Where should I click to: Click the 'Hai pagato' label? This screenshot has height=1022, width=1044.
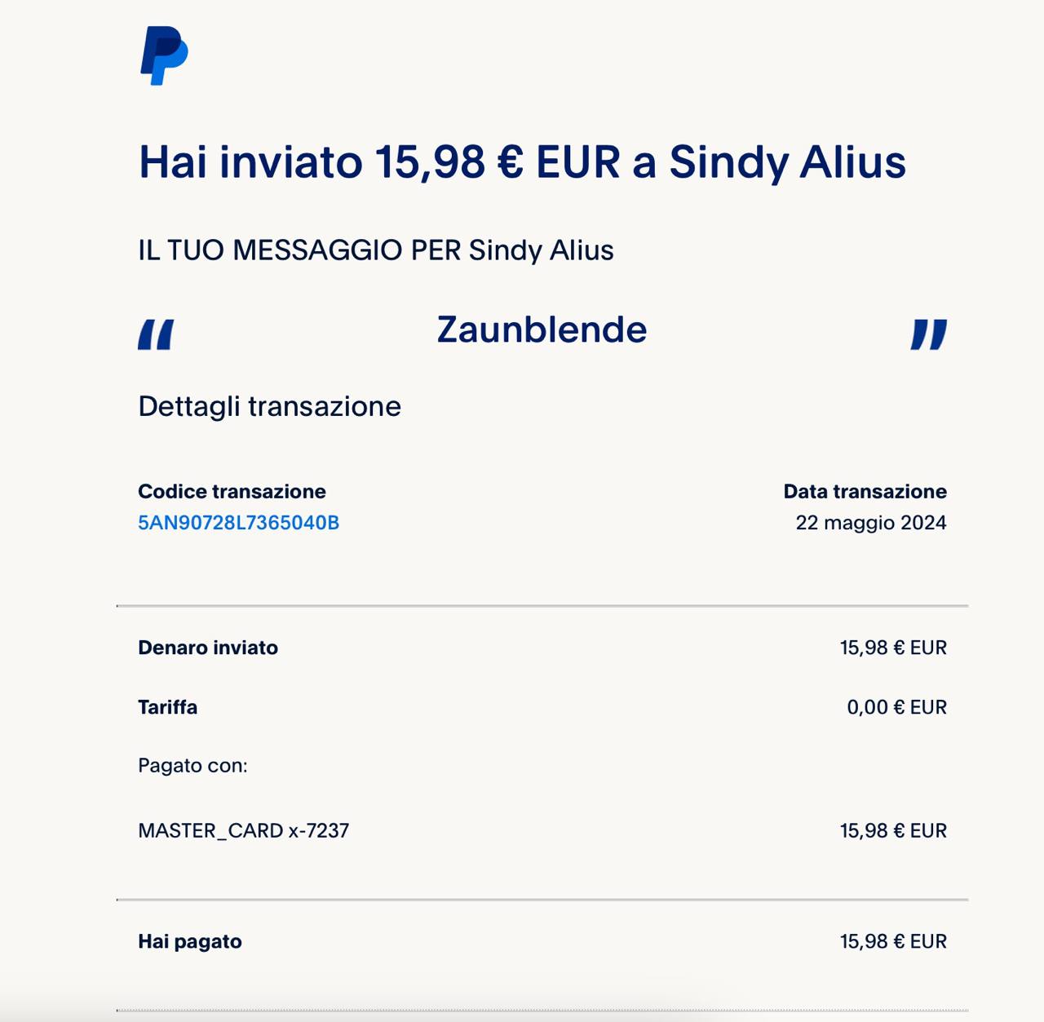pos(189,942)
